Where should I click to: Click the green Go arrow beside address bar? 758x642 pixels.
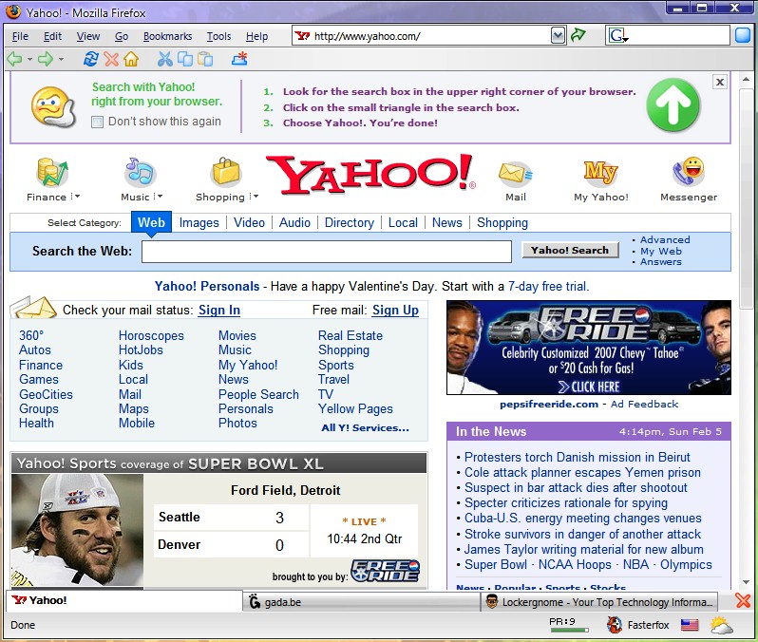point(578,35)
